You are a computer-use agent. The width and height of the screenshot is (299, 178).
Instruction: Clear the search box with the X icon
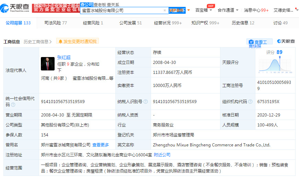pyautogui.click(x=165, y=10)
